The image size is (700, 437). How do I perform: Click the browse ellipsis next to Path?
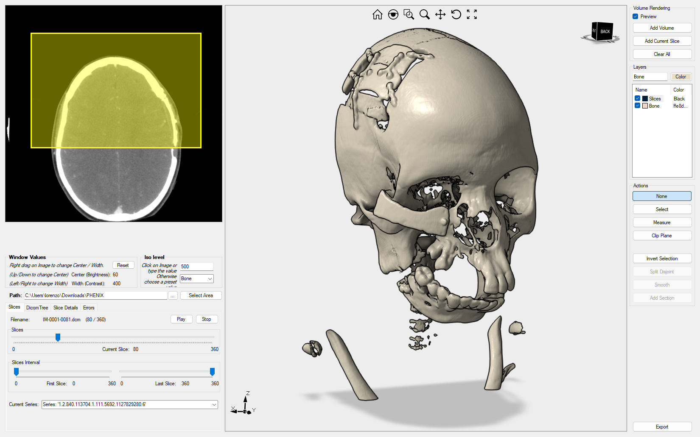tap(173, 295)
